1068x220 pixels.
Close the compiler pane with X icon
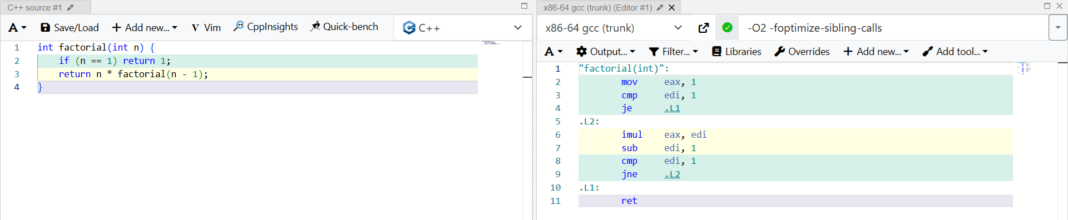click(x=1059, y=6)
